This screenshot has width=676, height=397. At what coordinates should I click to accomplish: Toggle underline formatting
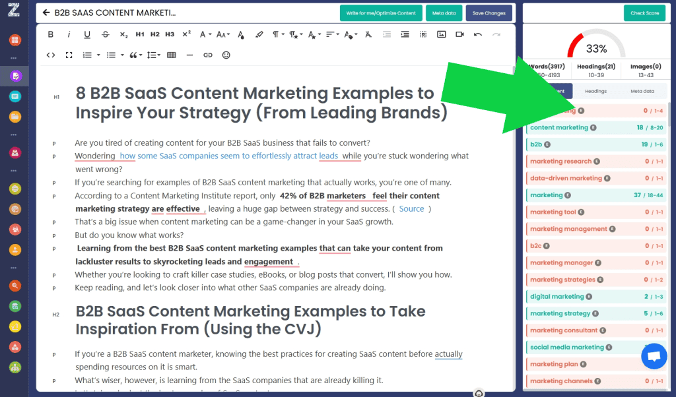click(87, 34)
